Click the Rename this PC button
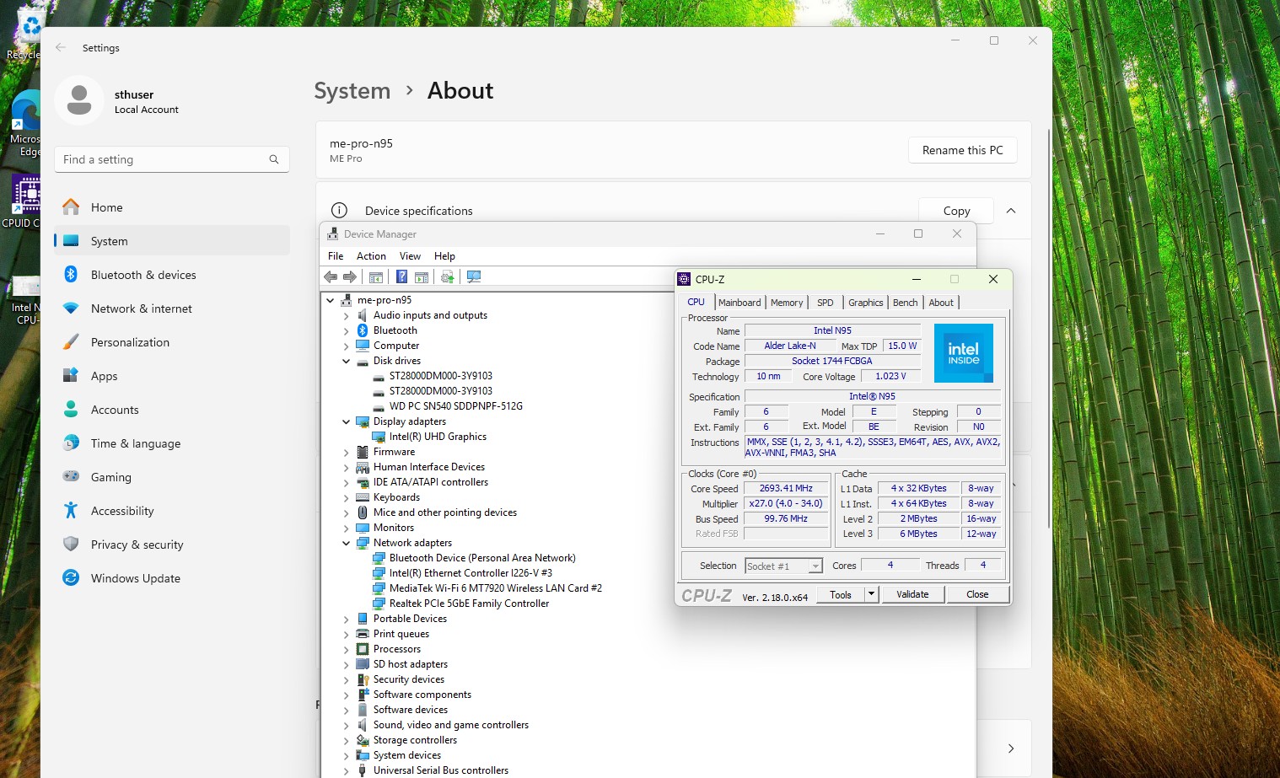The image size is (1280, 778). coord(962,150)
